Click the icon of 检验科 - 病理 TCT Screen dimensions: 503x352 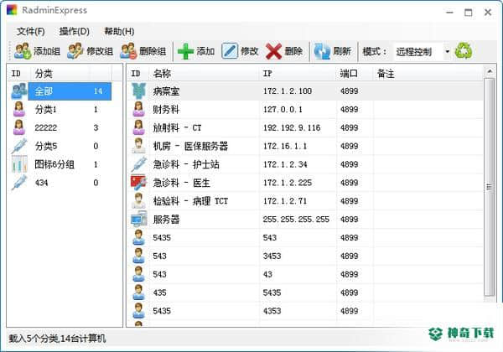[138, 200]
